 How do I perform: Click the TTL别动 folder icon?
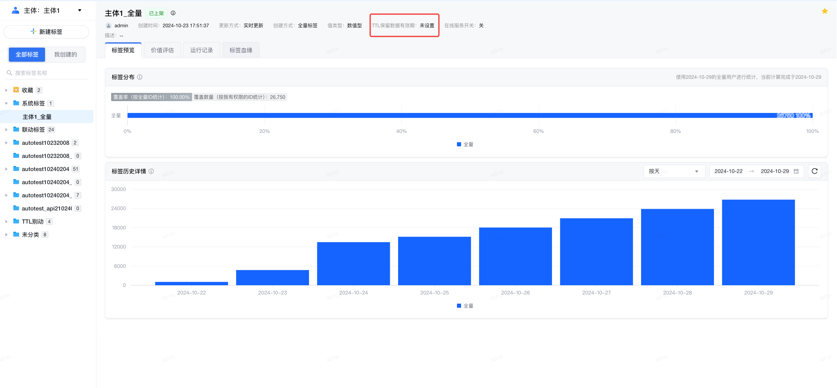point(16,221)
